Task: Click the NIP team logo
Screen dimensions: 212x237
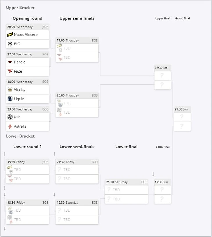Action: [x=10, y=117]
